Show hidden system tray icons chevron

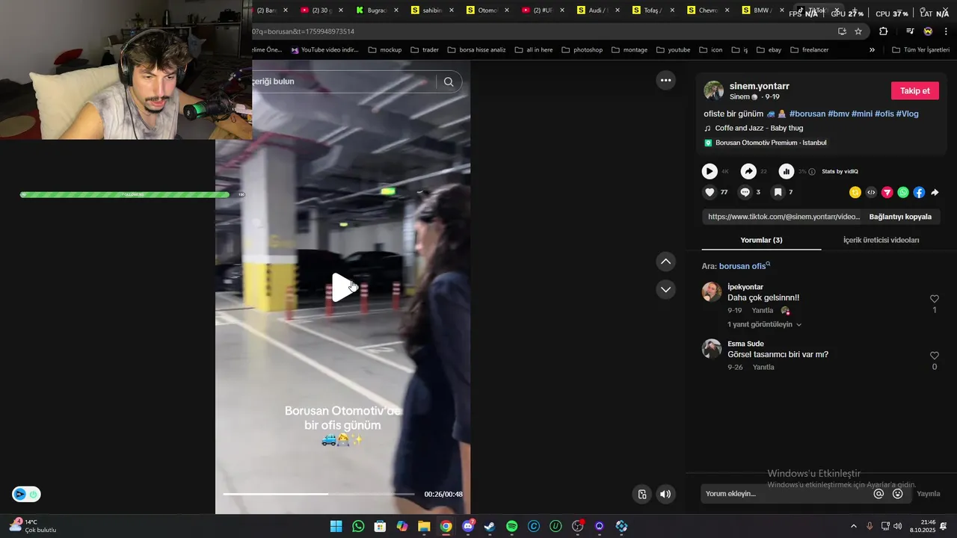point(854,526)
